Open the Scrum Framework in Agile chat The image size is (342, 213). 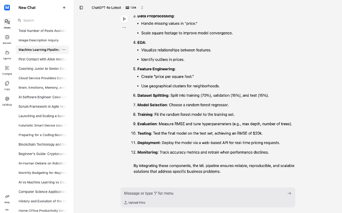(41, 106)
